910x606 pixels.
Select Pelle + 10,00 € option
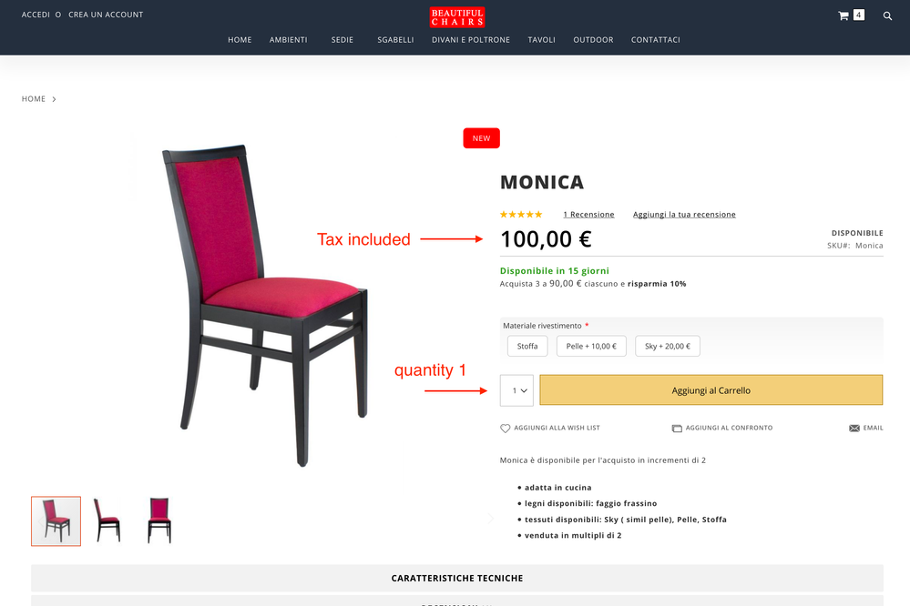pyautogui.click(x=591, y=346)
